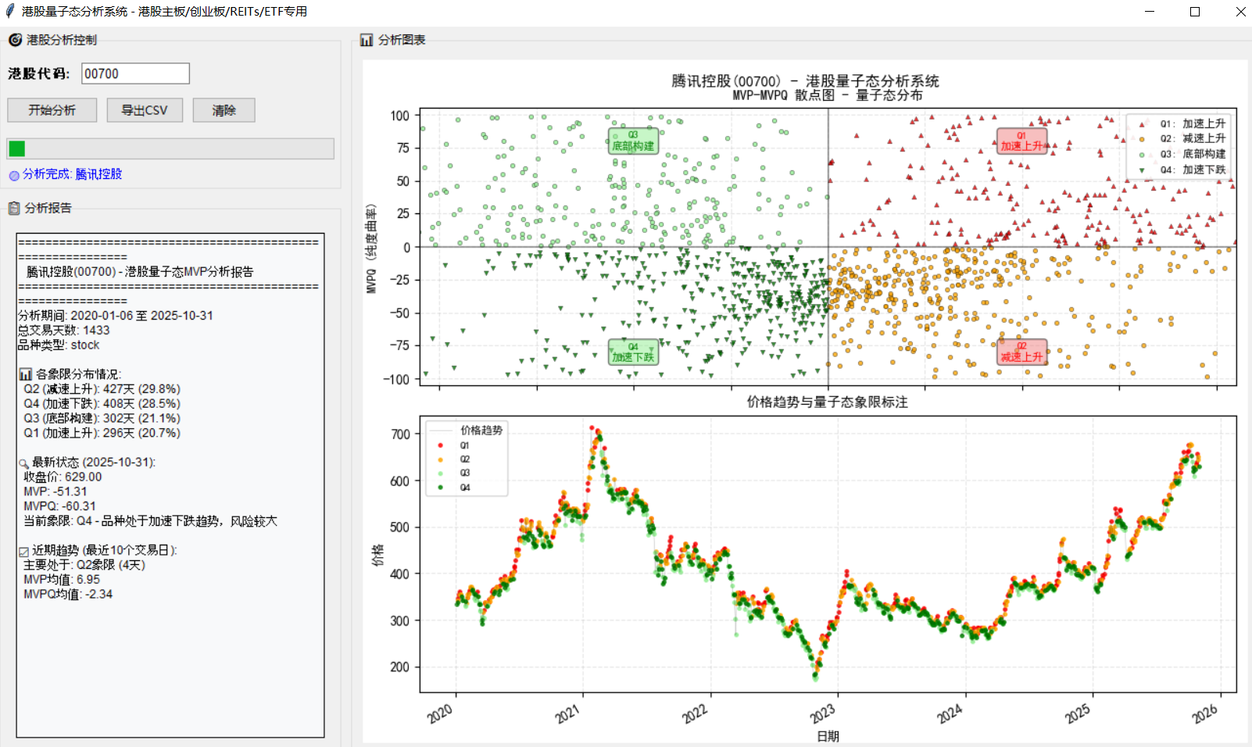Export results with the 导出CSV button
Image resolution: width=1252 pixels, height=747 pixels.
click(x=145, y=110)
